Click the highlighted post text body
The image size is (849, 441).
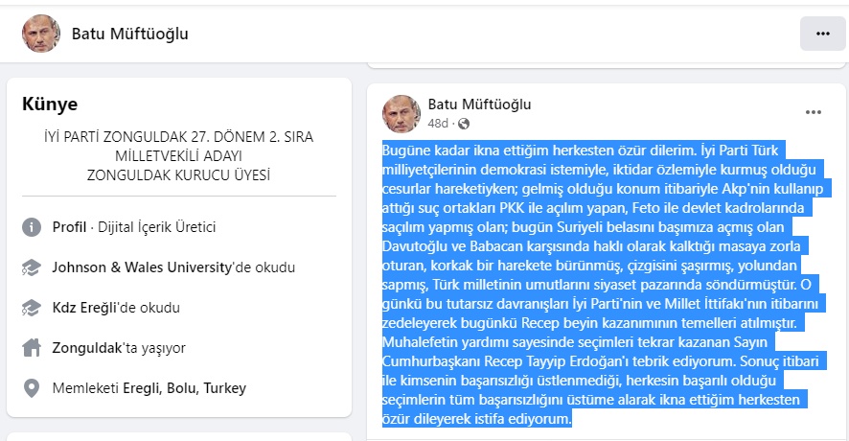[x=604, y=285]
